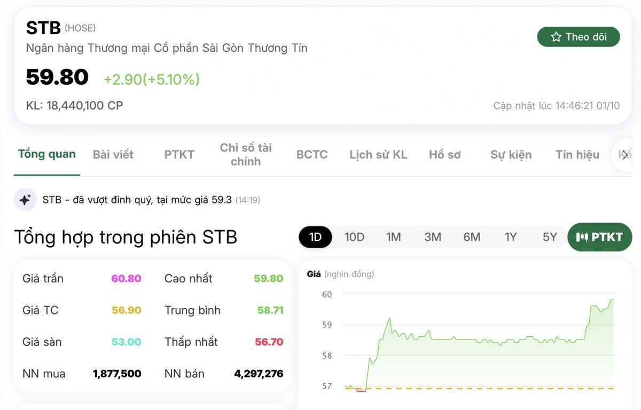Select the 1D chart range

click(315, 237)
